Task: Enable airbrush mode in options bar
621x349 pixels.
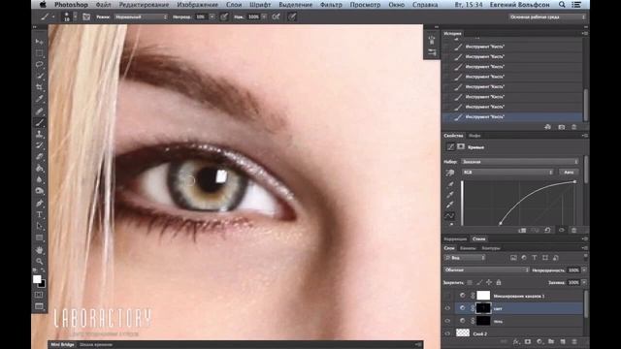Action: 276,17
